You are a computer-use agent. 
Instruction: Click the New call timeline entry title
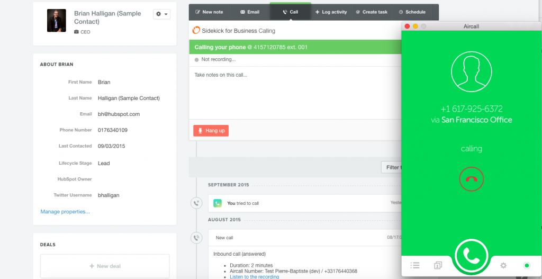(224, 238)
